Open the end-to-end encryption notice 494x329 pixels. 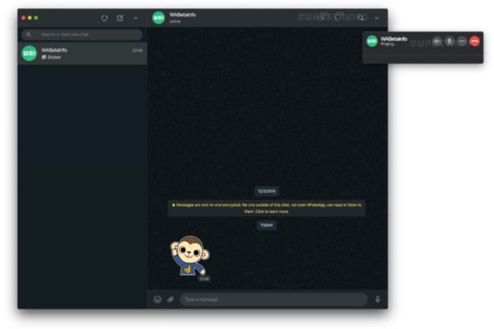267,208
